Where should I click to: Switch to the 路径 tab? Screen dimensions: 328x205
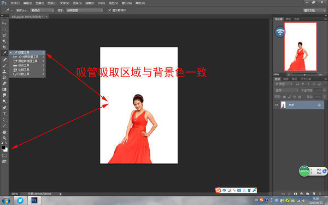pyautogui.click(x=295, y=79)
